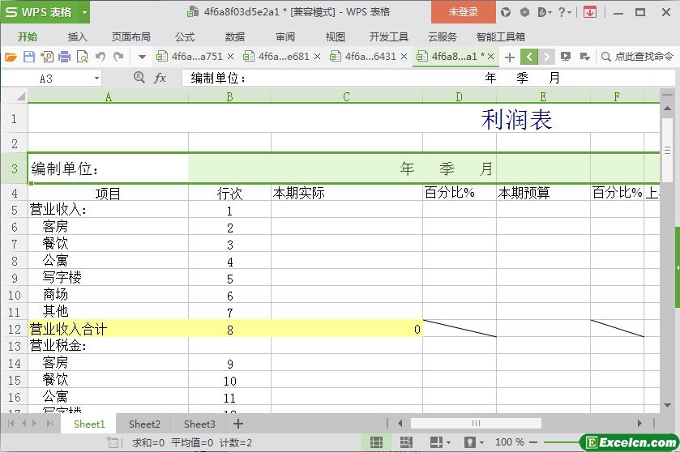Open new document tab with plus button
Image resolution: width=680 pixels, height=452 pixels.
click(x=510, y=57)
